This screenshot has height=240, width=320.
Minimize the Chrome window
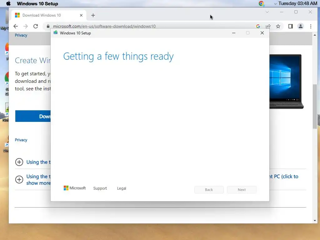coord(282,12)
